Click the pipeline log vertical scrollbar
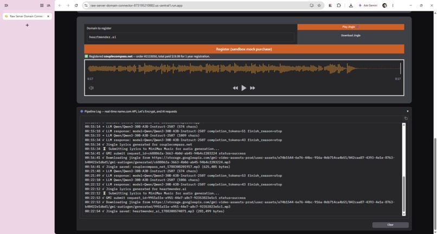 pyautogui.click(x=403, y=193)
